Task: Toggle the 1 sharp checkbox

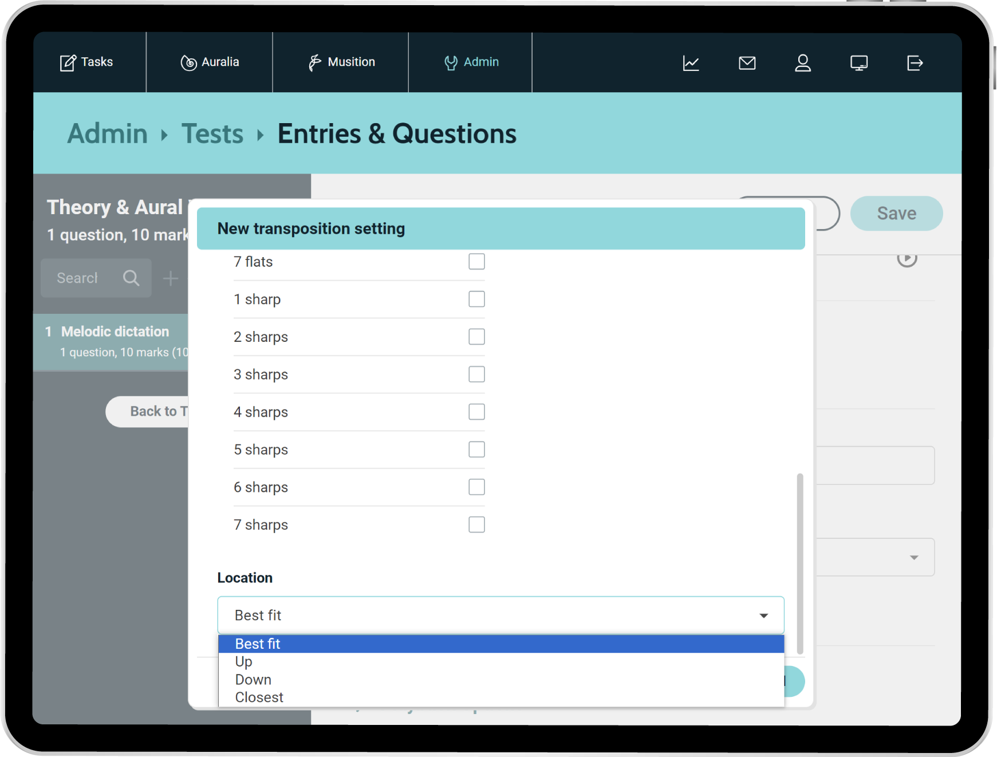Action: [476, 299]
